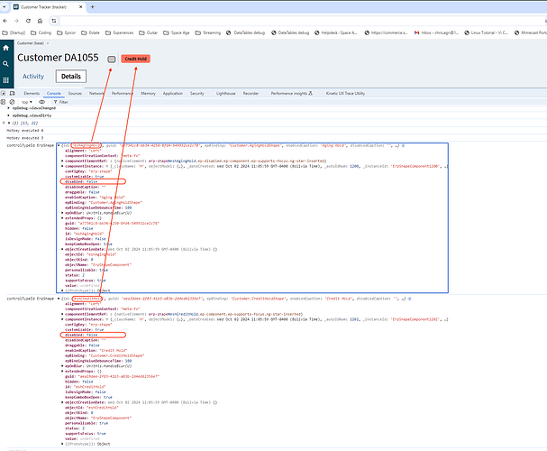Switch to the Security tab
The height and width of the screenshot is (451, 547).
[x=197, y=94]
